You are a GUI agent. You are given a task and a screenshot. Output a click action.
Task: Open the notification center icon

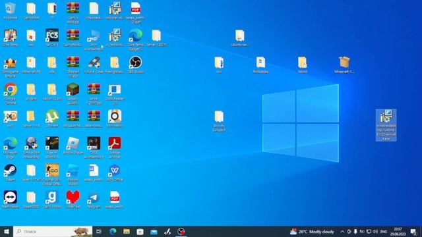point(413,232)
